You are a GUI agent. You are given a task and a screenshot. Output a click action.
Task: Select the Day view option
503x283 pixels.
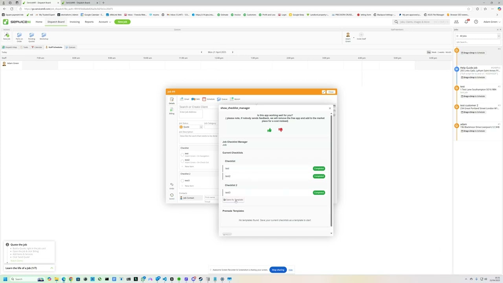point(429,52)
